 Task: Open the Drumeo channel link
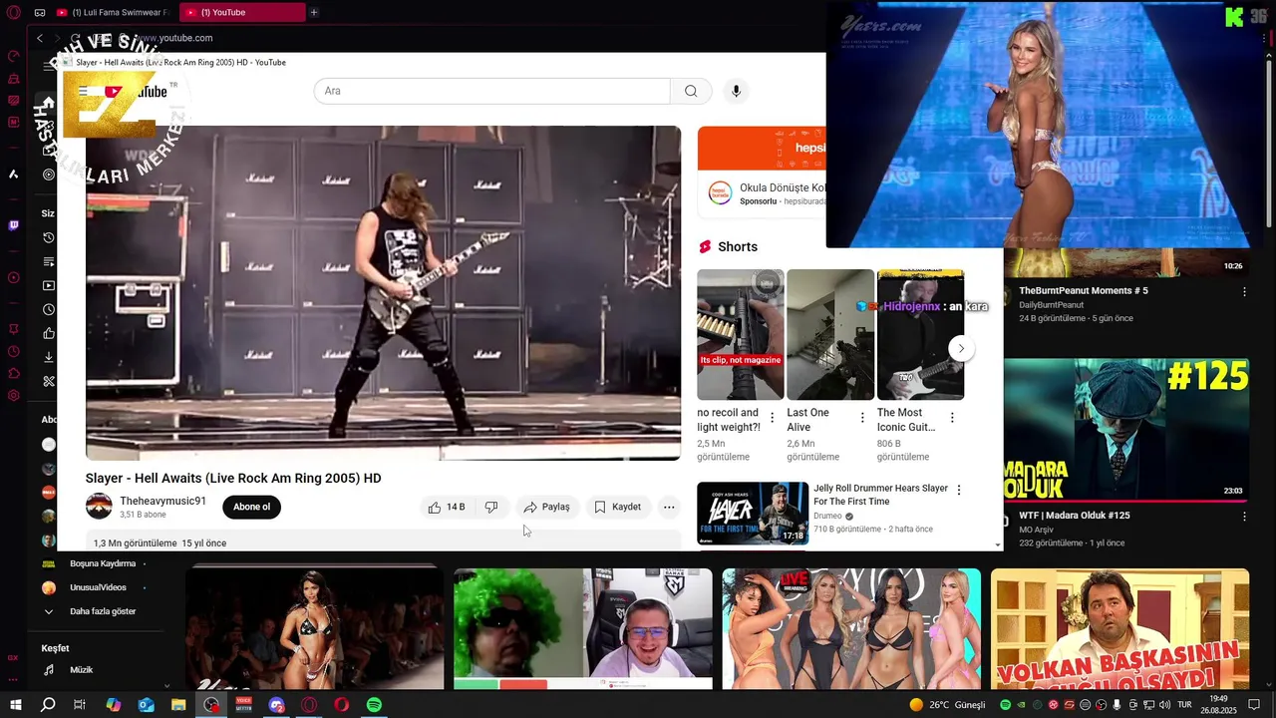point(827,517)
